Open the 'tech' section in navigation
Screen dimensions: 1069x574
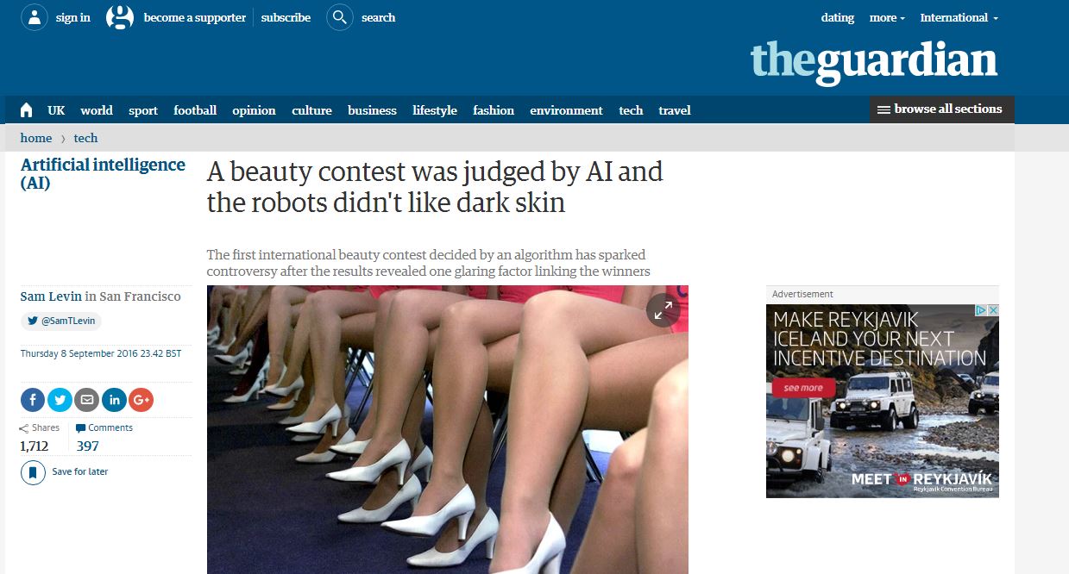631,110
